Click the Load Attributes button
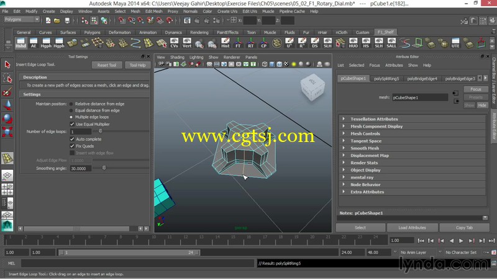The width and height of the screenshot is (497, 279). (x=412, y=228)
